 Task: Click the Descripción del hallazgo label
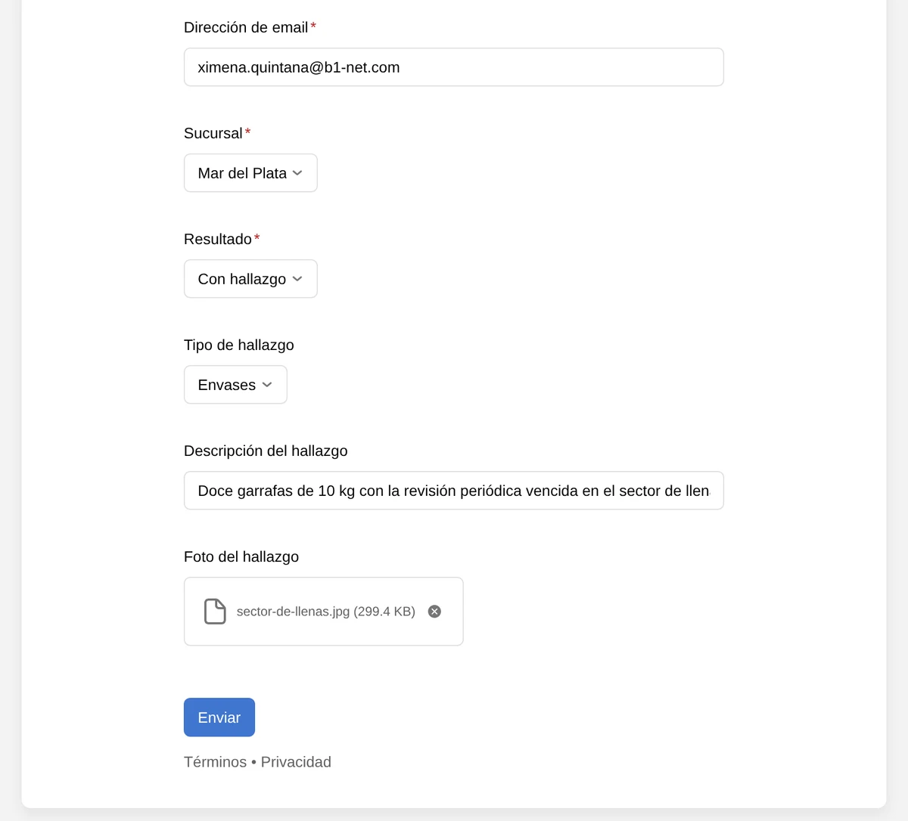[266, 451]
